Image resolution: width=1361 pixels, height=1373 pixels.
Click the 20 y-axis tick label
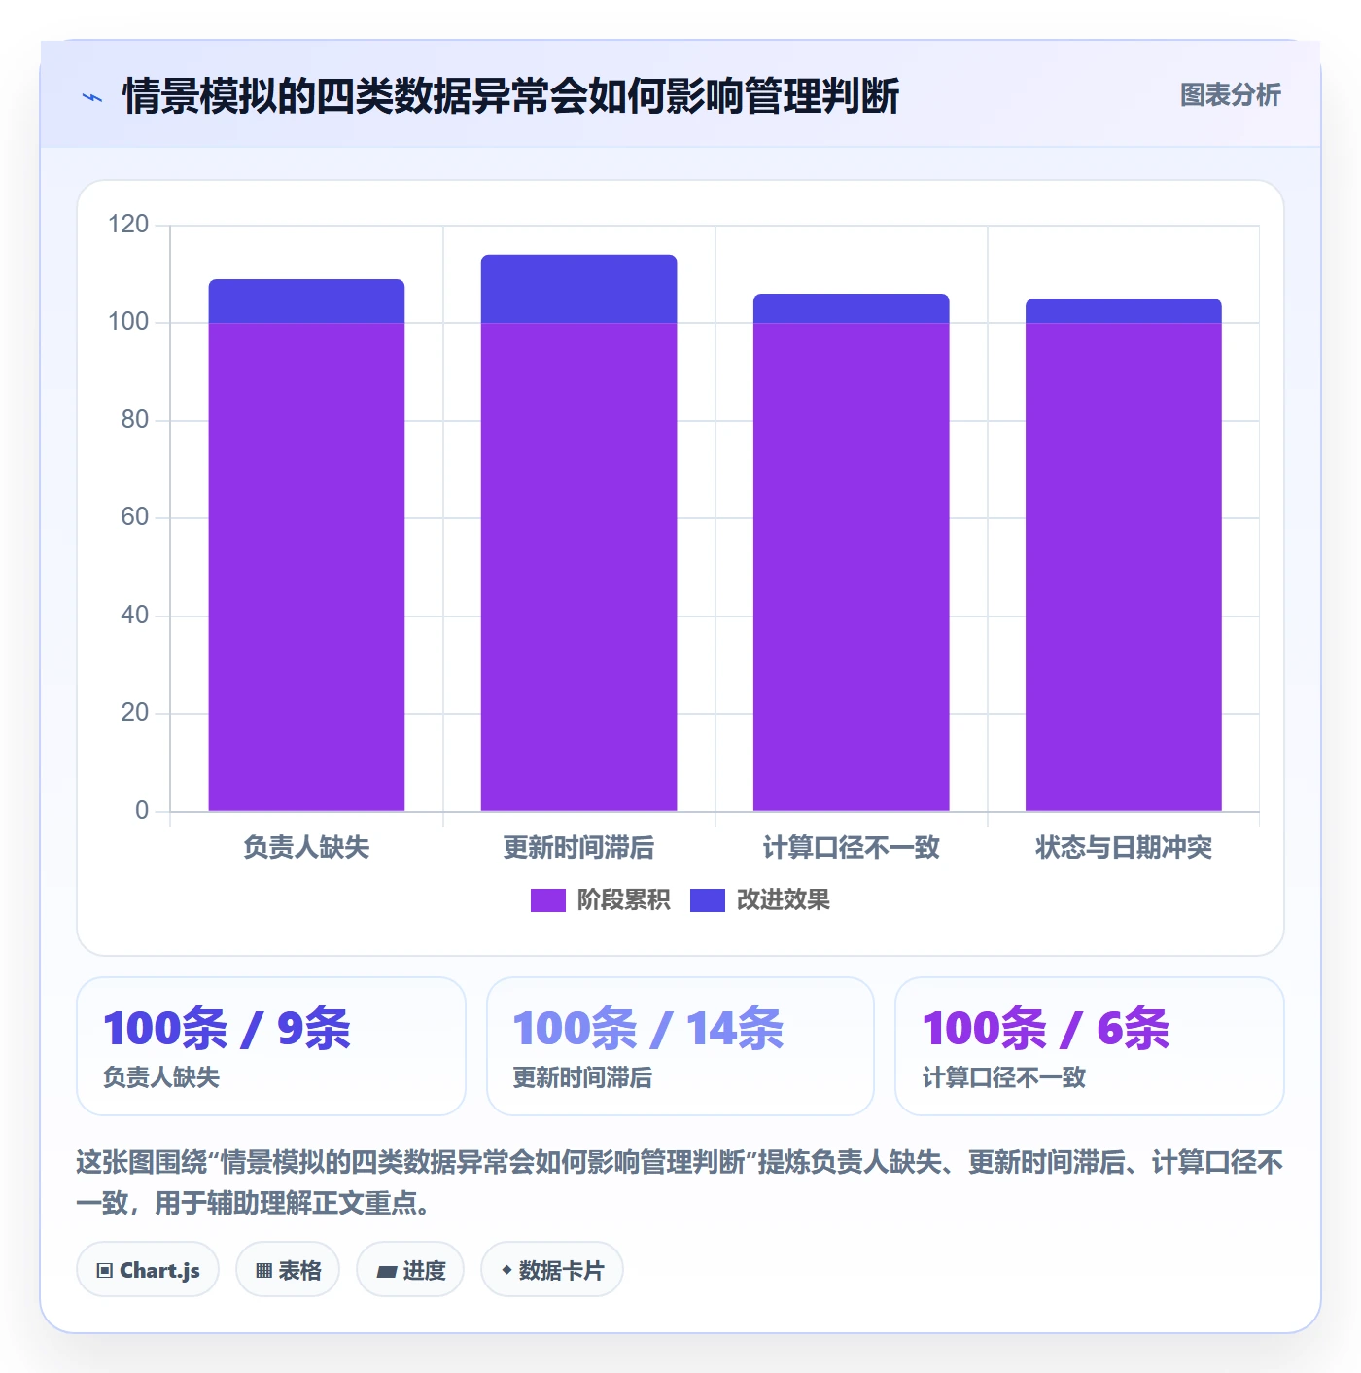pos(134,713)
